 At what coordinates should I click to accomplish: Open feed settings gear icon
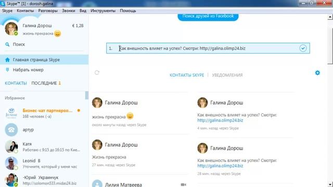(x=317, y=73)
